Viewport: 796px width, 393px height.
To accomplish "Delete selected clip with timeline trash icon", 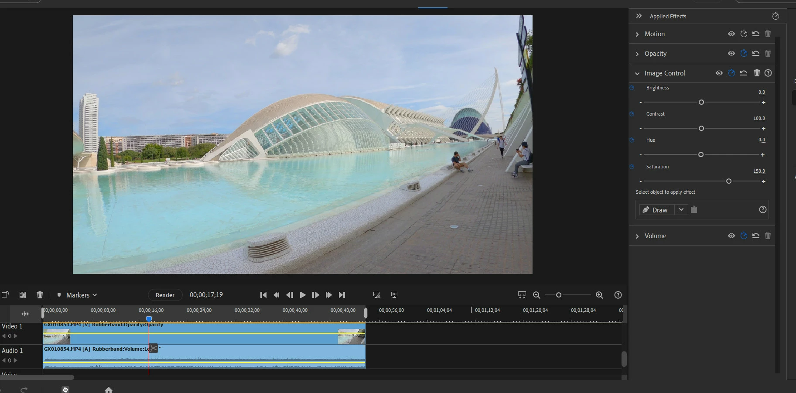I will 40,295.
